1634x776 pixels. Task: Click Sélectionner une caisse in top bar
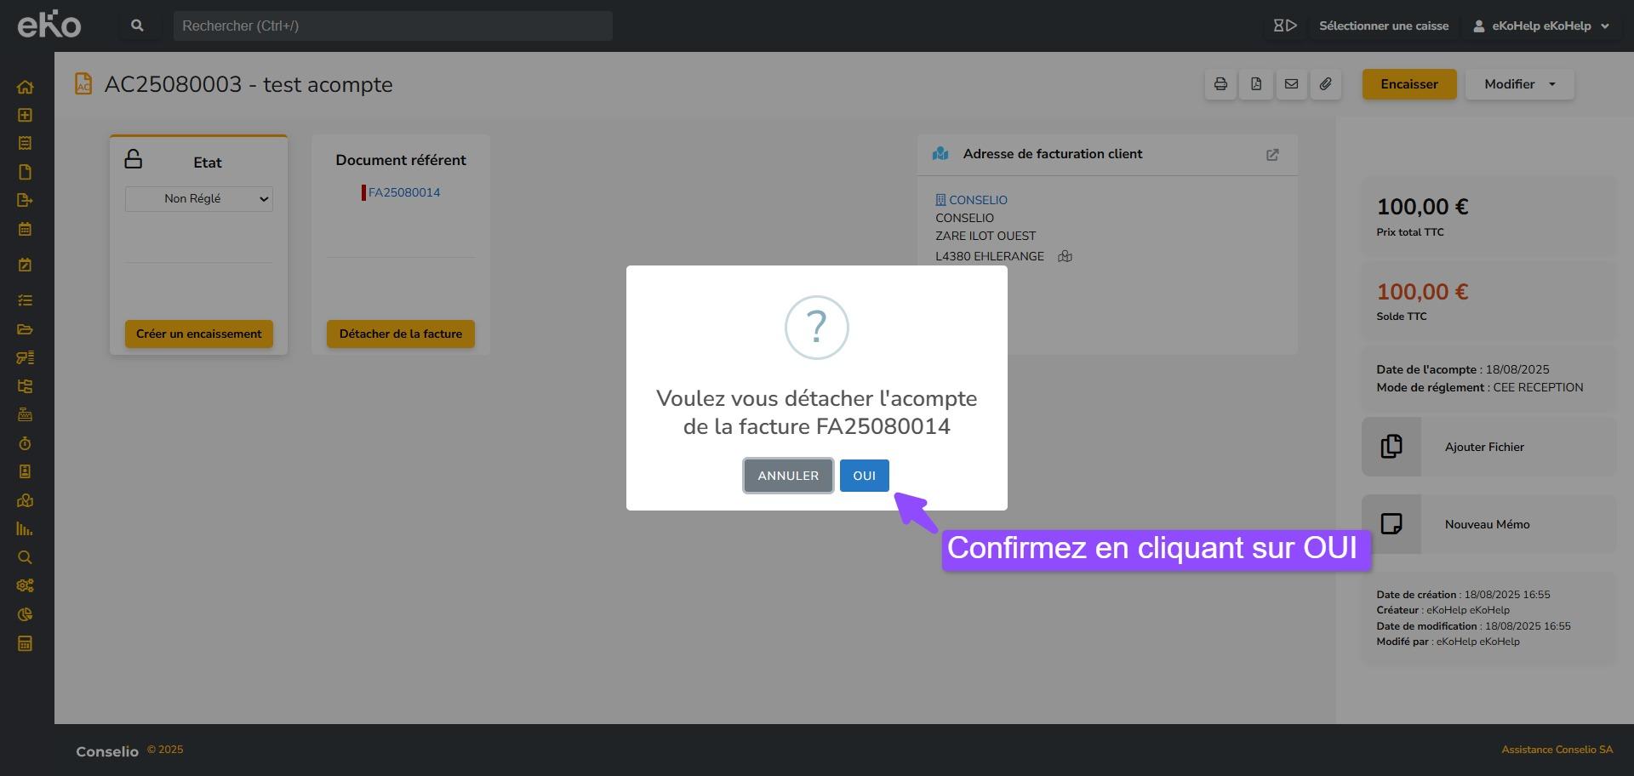point(1383,26)
